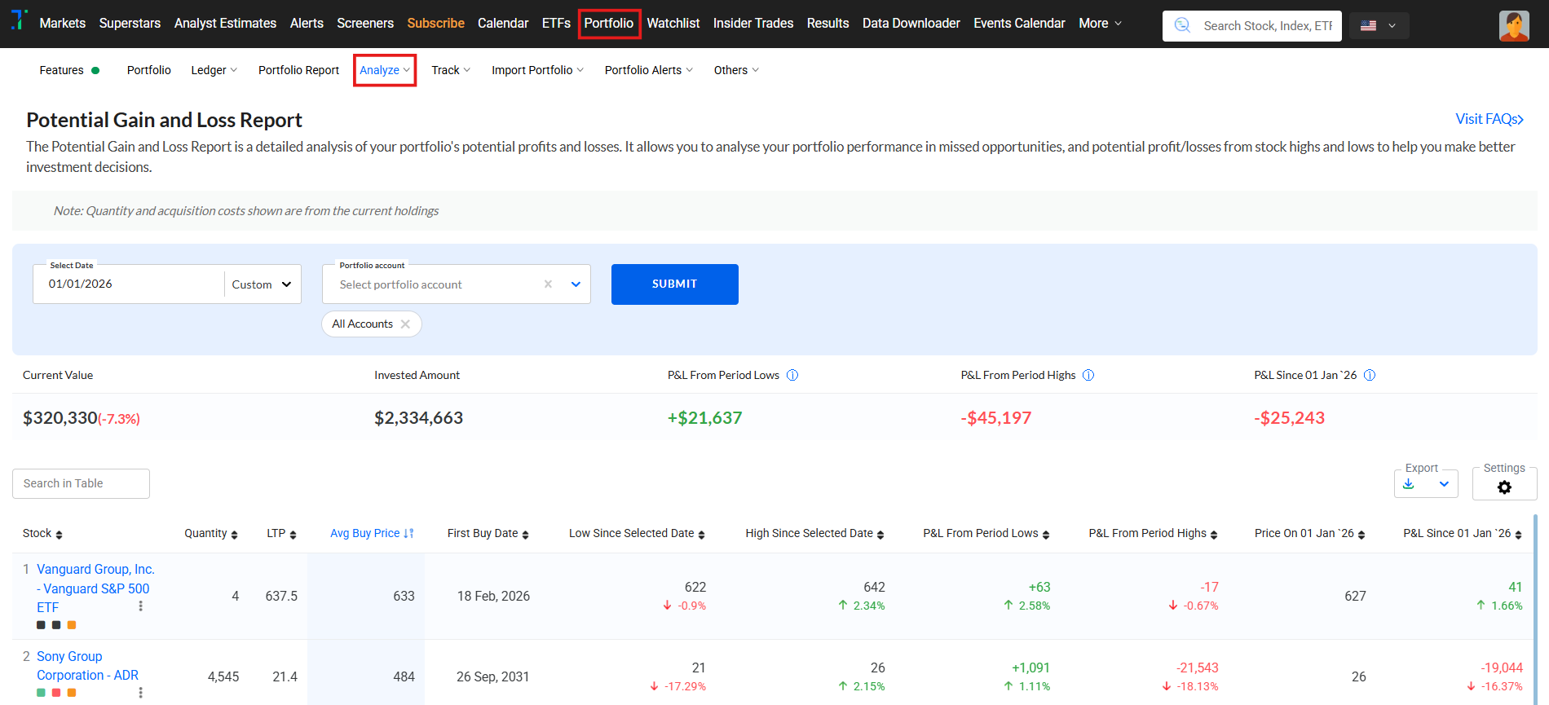The image size is (1549, 705).
Task: Select Portfolio Report tab
Action: pos(298,70)
